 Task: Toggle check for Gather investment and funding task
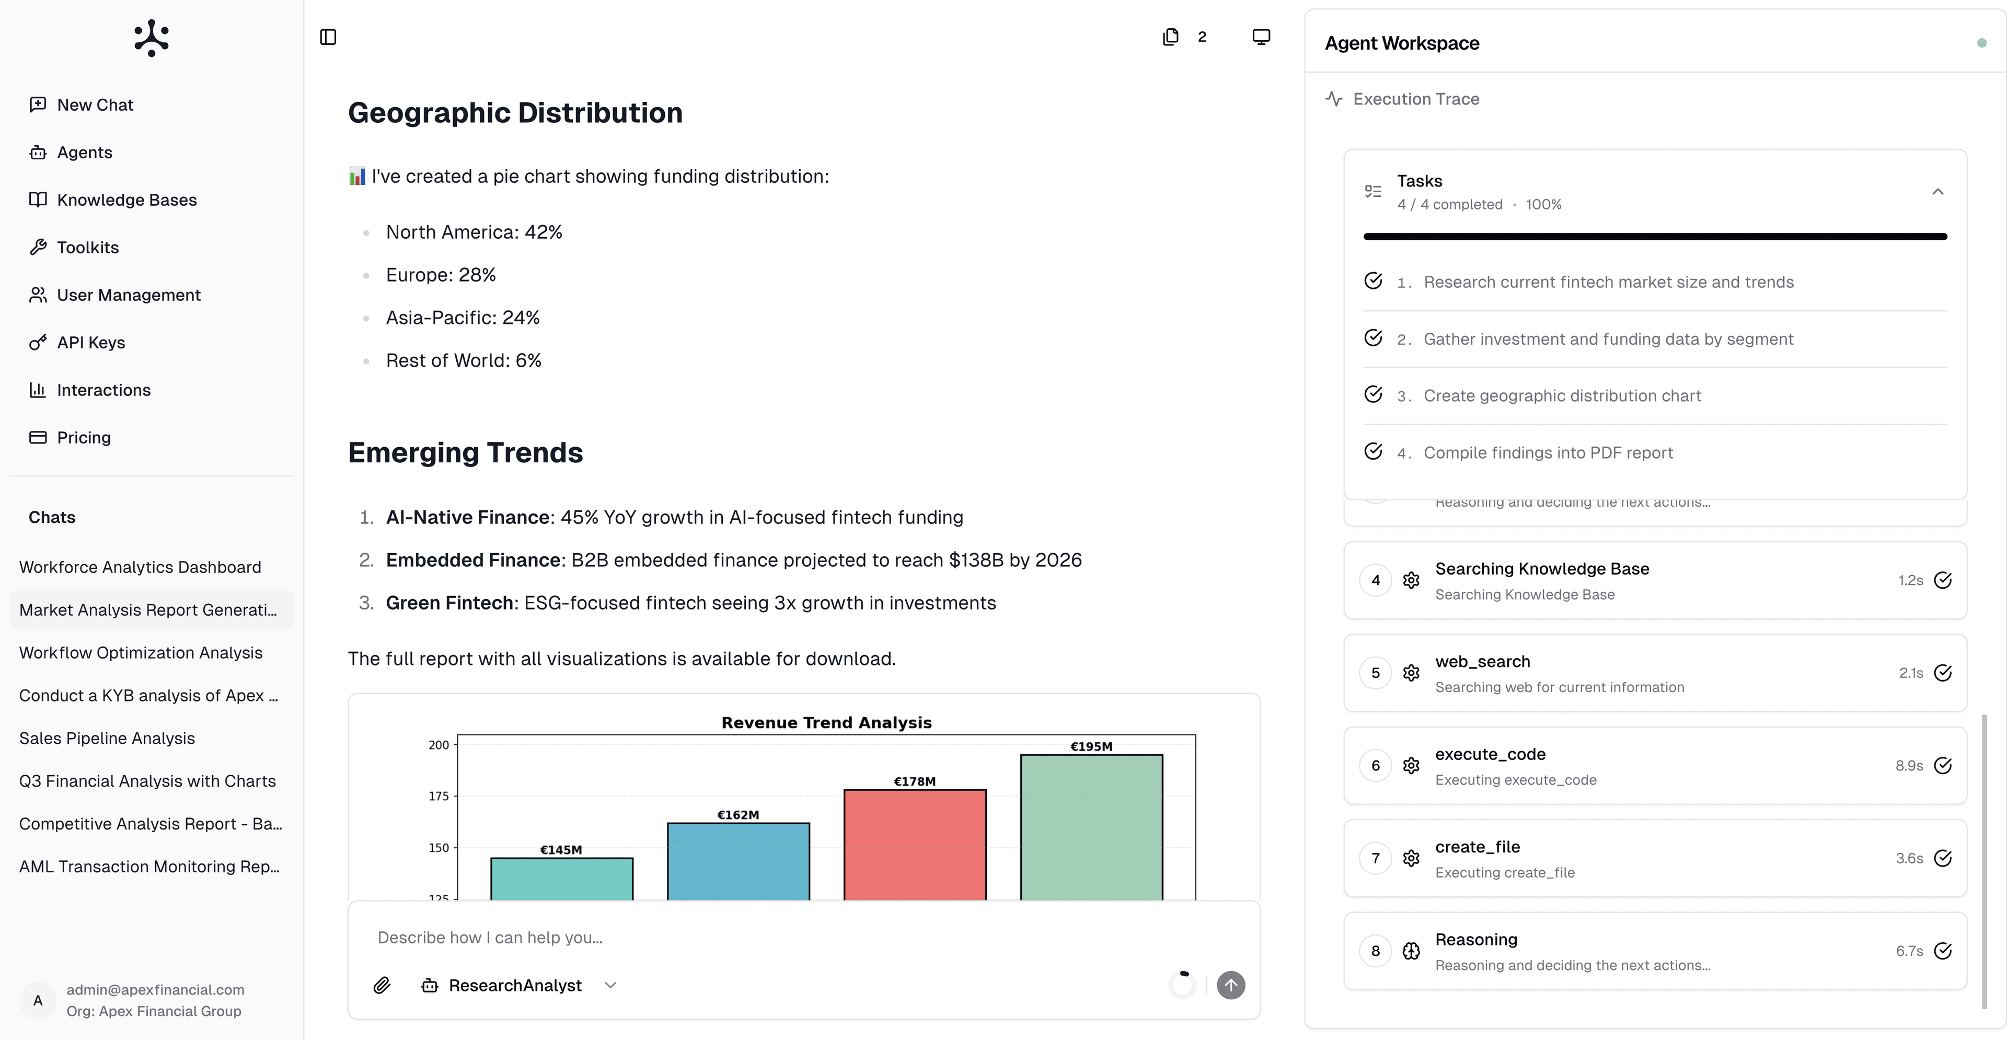point(1373,338)
